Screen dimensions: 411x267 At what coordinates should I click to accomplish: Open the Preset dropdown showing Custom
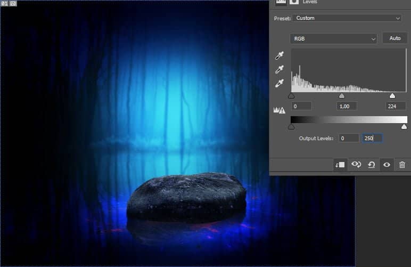347,18
